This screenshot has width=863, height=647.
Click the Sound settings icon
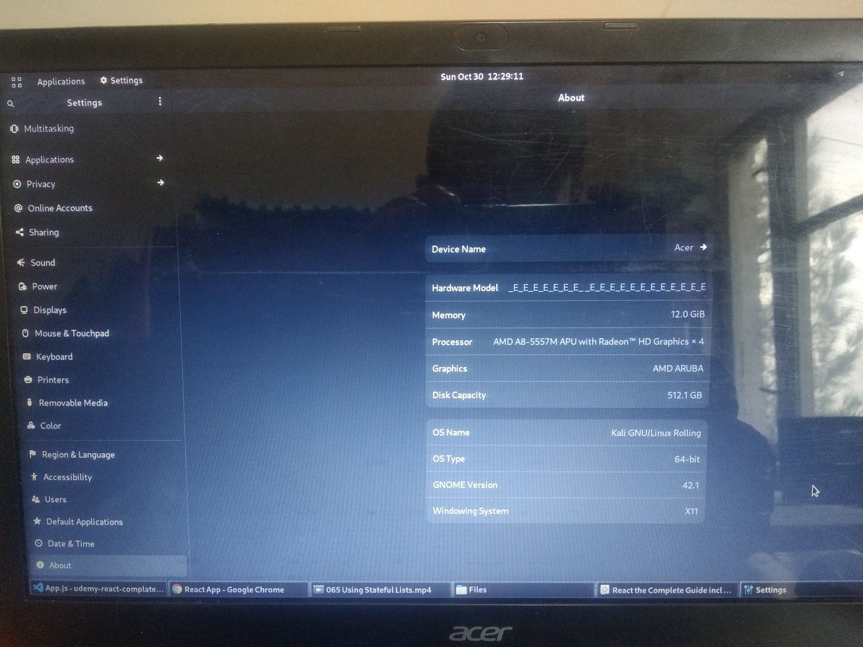15,262
